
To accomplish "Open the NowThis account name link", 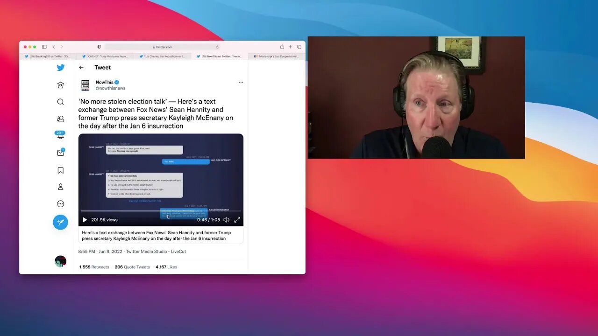I will [105, 82].
